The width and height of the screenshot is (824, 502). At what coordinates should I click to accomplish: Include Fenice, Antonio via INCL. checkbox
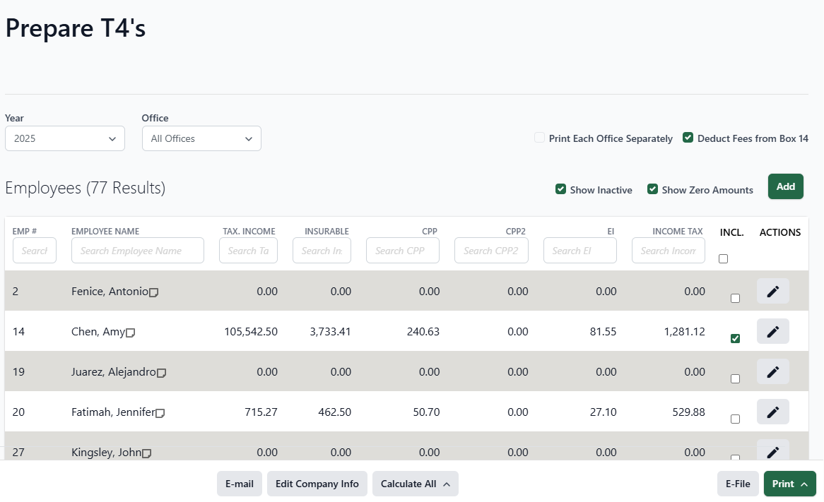735,298
